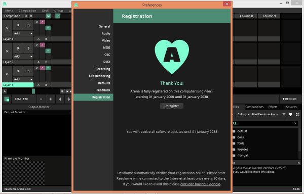Click the BPM minus button
304x194 pixels.
point(41,99)
